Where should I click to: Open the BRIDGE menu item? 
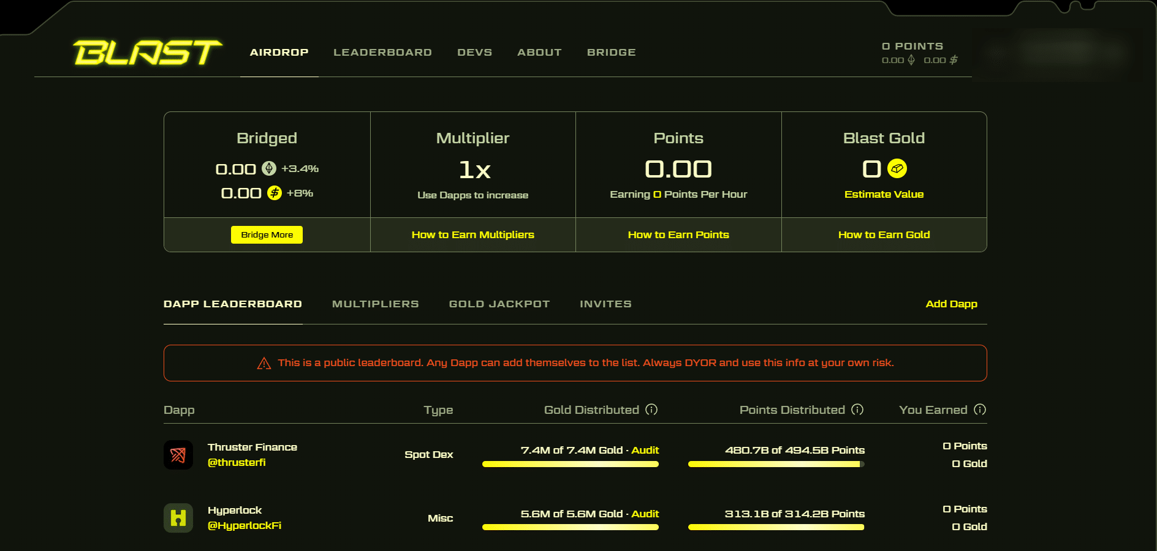point(611,53)
